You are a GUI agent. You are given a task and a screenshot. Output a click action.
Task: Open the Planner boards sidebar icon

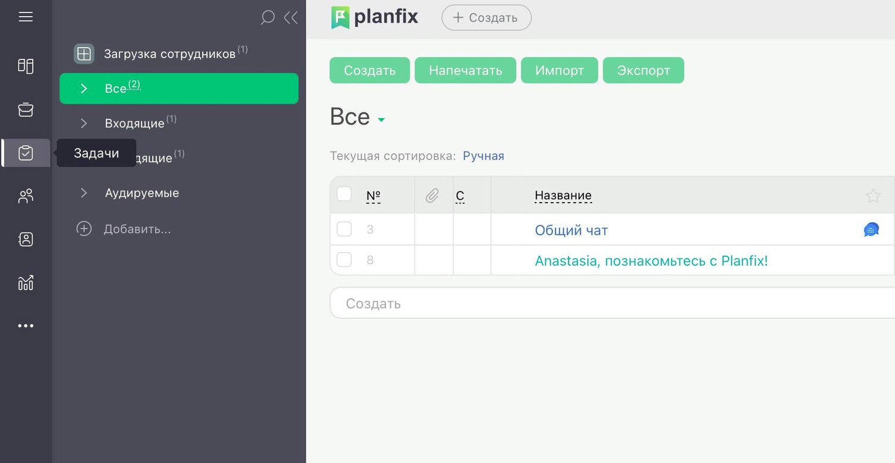point(26,65)
